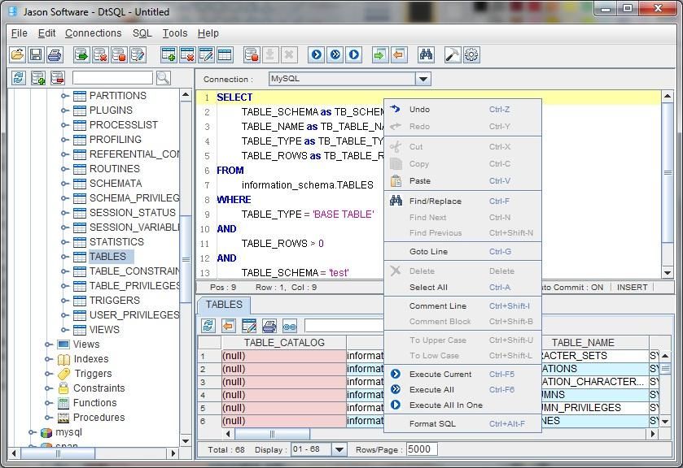Click the refresh icon in the TABLES results panel
The width and height of the screenshot is (683, 468).
coord(210,324)
